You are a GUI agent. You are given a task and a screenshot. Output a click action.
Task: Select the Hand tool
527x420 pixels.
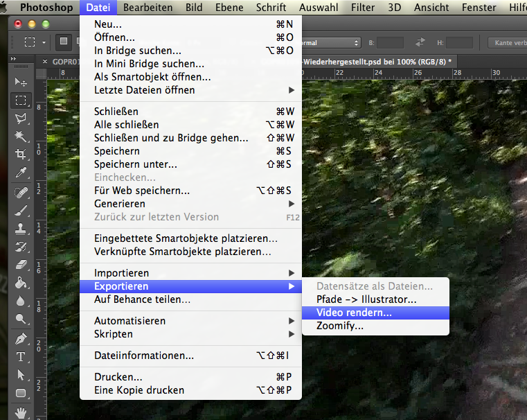click(21, 412)
